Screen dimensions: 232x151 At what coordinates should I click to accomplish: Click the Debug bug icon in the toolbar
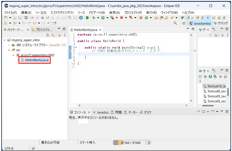point(96,18)
